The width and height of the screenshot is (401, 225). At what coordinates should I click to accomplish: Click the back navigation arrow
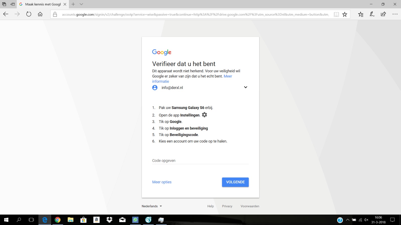click(x=6, y=14)
